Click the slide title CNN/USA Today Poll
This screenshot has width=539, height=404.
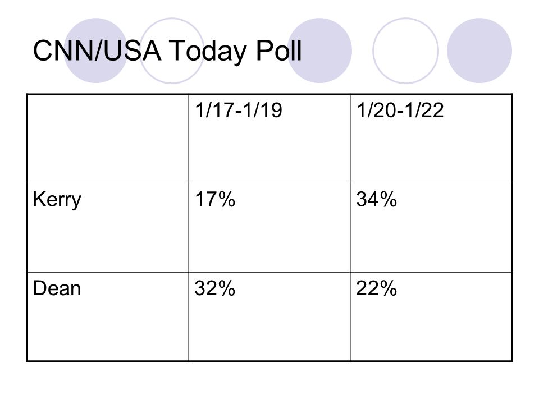(167, 51)
